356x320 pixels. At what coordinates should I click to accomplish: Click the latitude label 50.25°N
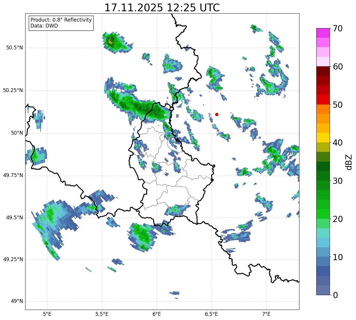(13, 90)
